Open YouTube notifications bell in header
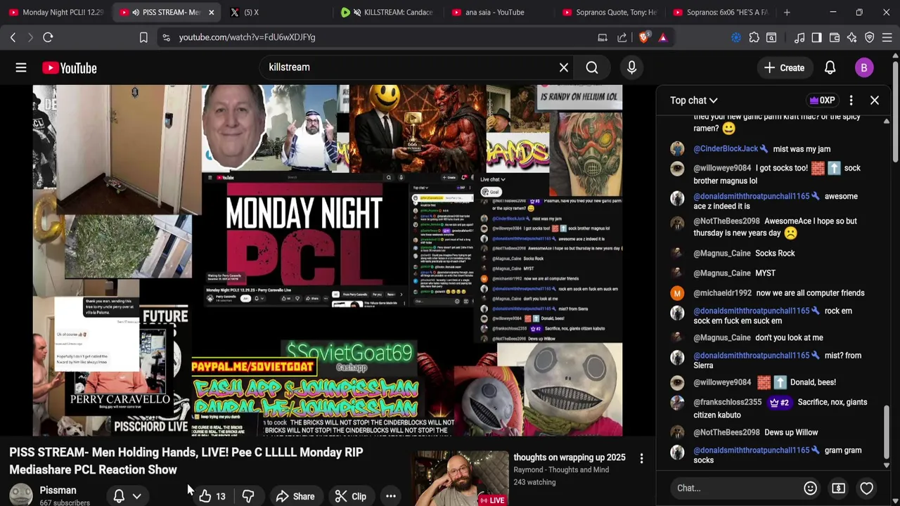Image resolution: width=900 pixels, height=506 pixels. tap(830, 67)
